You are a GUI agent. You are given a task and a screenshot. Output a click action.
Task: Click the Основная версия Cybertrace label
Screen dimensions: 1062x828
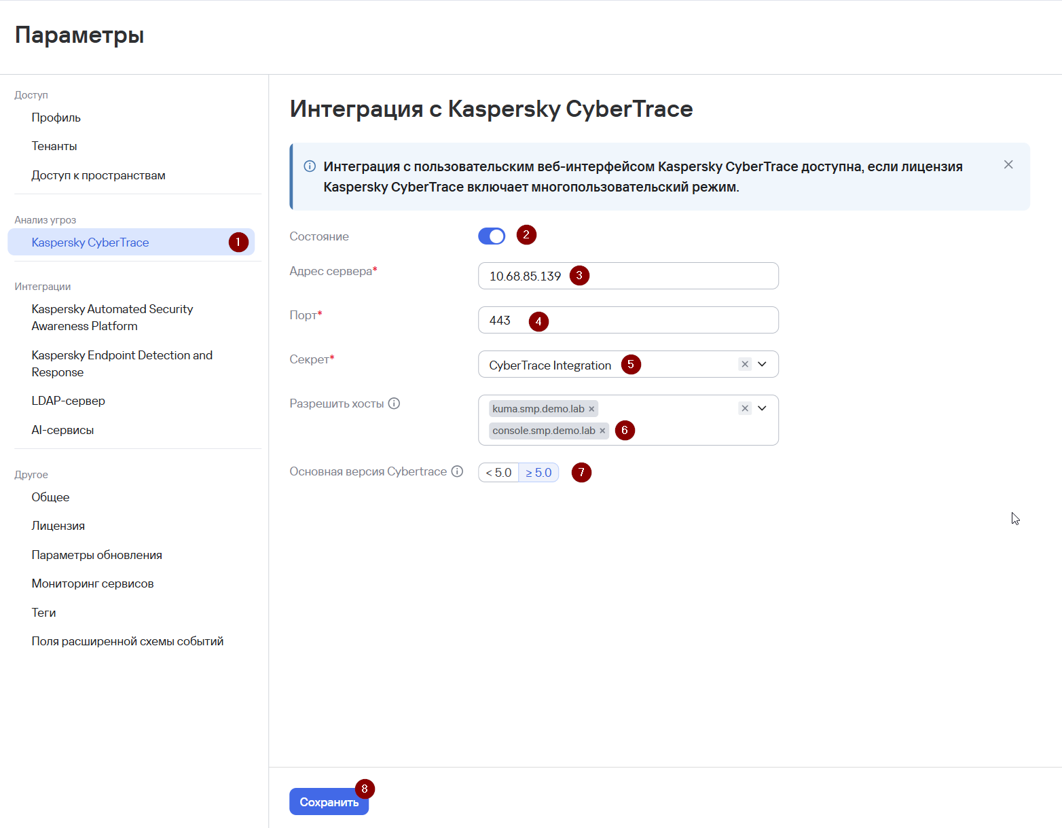tap(369, 471)
